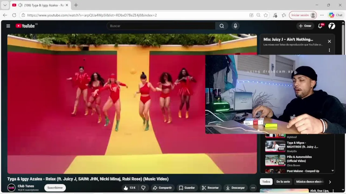Open the YouTube hamburger guide menu
The width and height of the screenshot is (346, 194).
(8, 26)
